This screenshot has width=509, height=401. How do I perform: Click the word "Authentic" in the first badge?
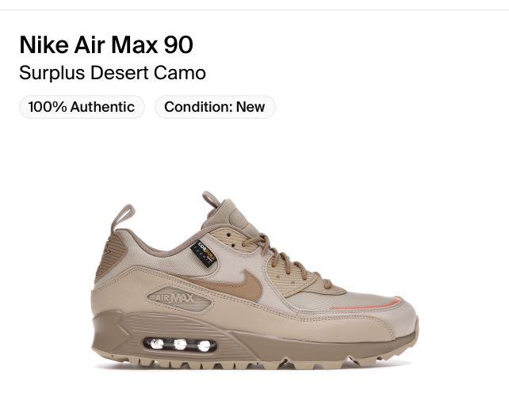click(102, 107)
